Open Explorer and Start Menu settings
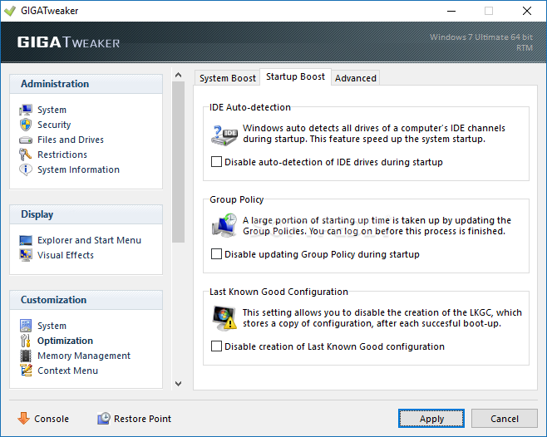The image size is (547, 437). [x=89, y=240]
